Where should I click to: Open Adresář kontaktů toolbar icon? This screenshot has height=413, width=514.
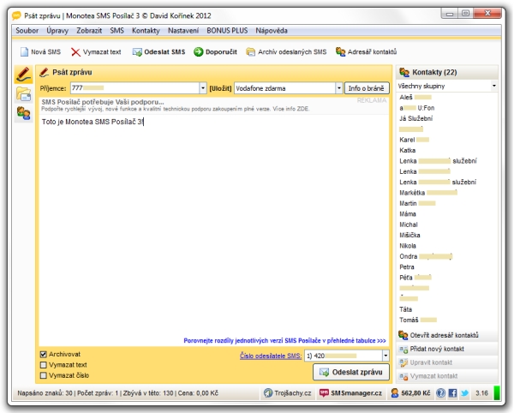[341, 51]
